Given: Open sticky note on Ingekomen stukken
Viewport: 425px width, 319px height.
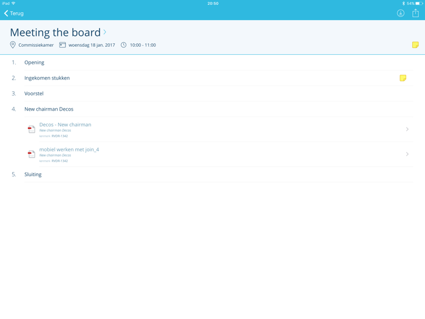Looking at the screenshot, I should pos(403,78).
